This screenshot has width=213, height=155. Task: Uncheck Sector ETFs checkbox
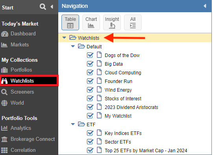click(90, 142)
